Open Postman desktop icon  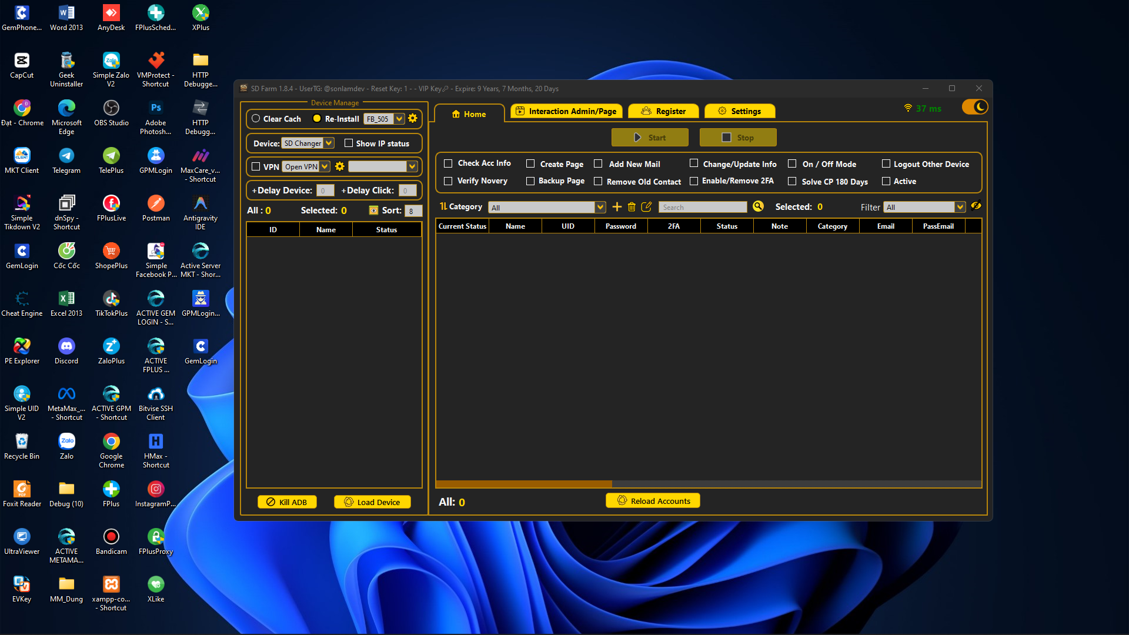click(156, 208)
